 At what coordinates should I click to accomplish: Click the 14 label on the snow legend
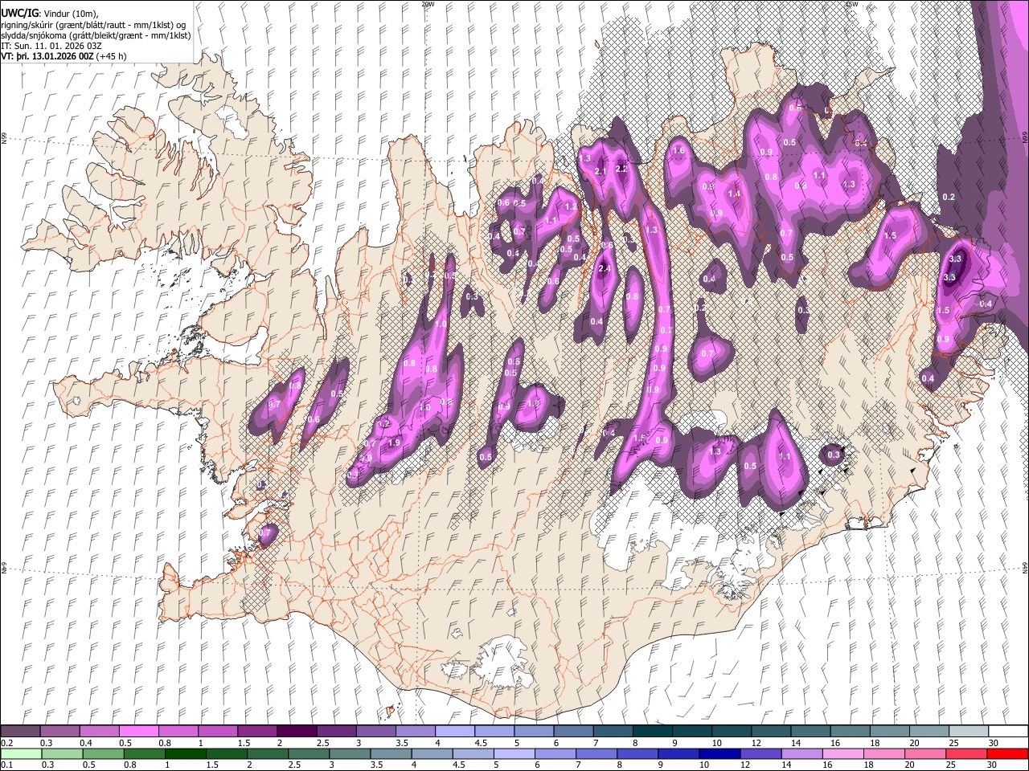click(796, 743)
